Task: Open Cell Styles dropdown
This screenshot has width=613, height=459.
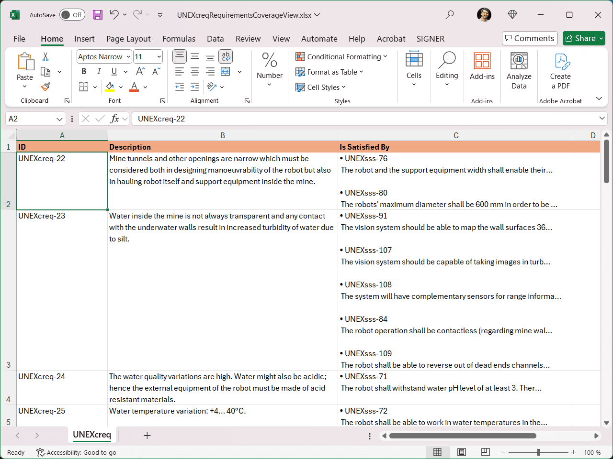Action: tap(320, 87)
